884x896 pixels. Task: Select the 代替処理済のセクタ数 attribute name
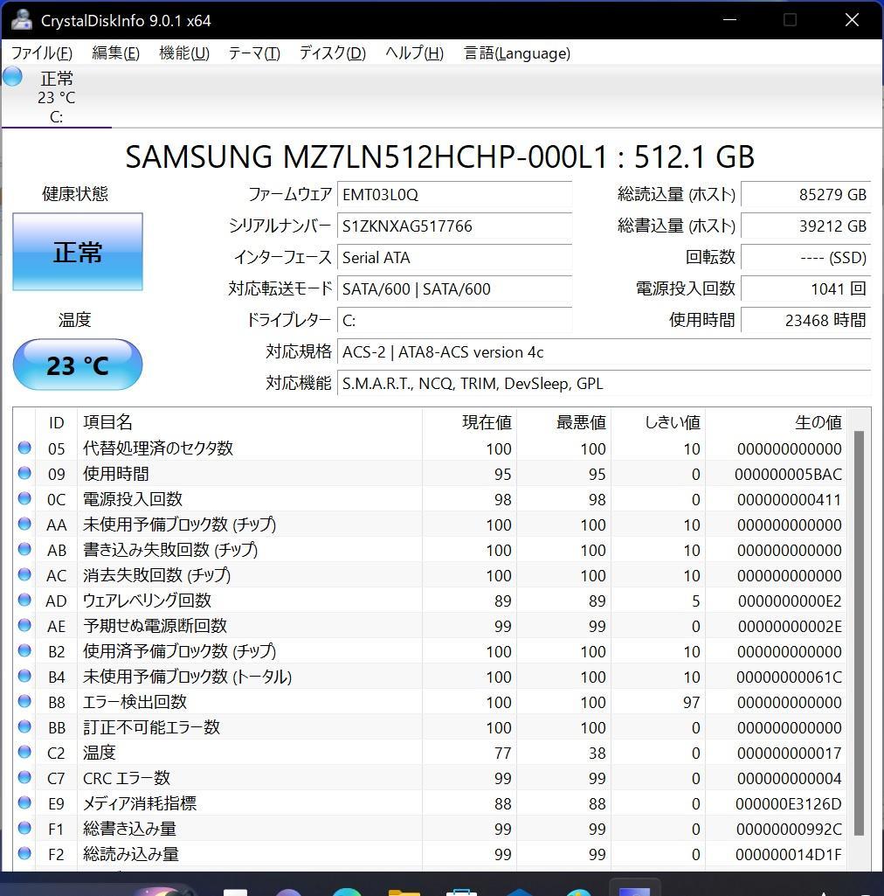tap(158, 448)
